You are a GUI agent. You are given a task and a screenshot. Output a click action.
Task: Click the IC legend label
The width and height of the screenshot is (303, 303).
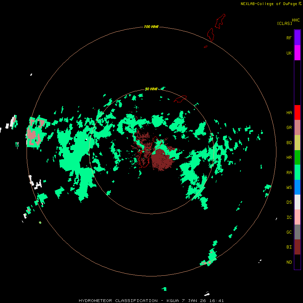click(x=289, y=217)
